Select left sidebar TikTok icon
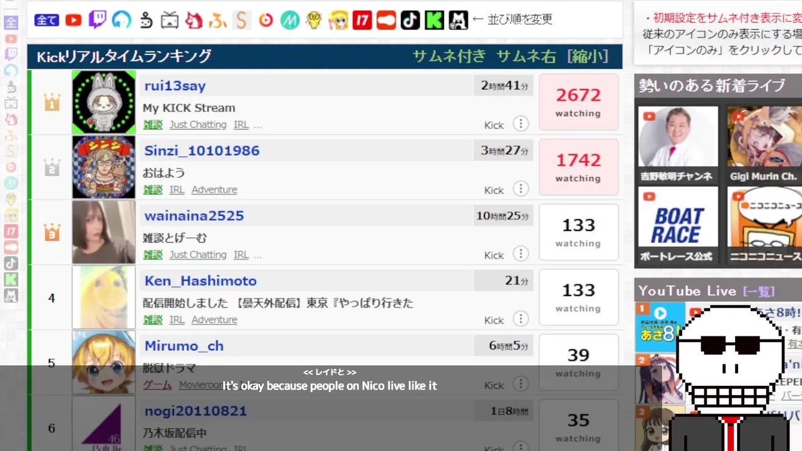This screenshot has width=802, height=451. [11, 264]
